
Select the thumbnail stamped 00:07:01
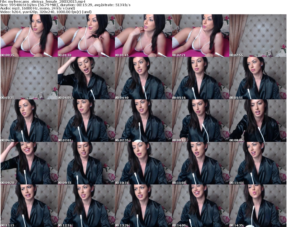(x=86, y=121)
